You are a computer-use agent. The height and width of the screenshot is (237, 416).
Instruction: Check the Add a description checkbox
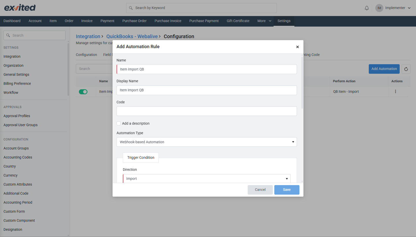(118, 123)
